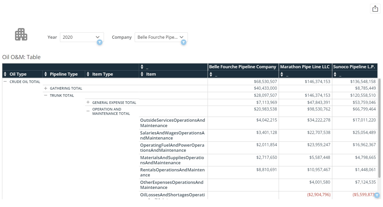Select RentalsOperationsAndMaintenance item
The height and width of the screenshot is (207, 383).
tap(172, 172)
